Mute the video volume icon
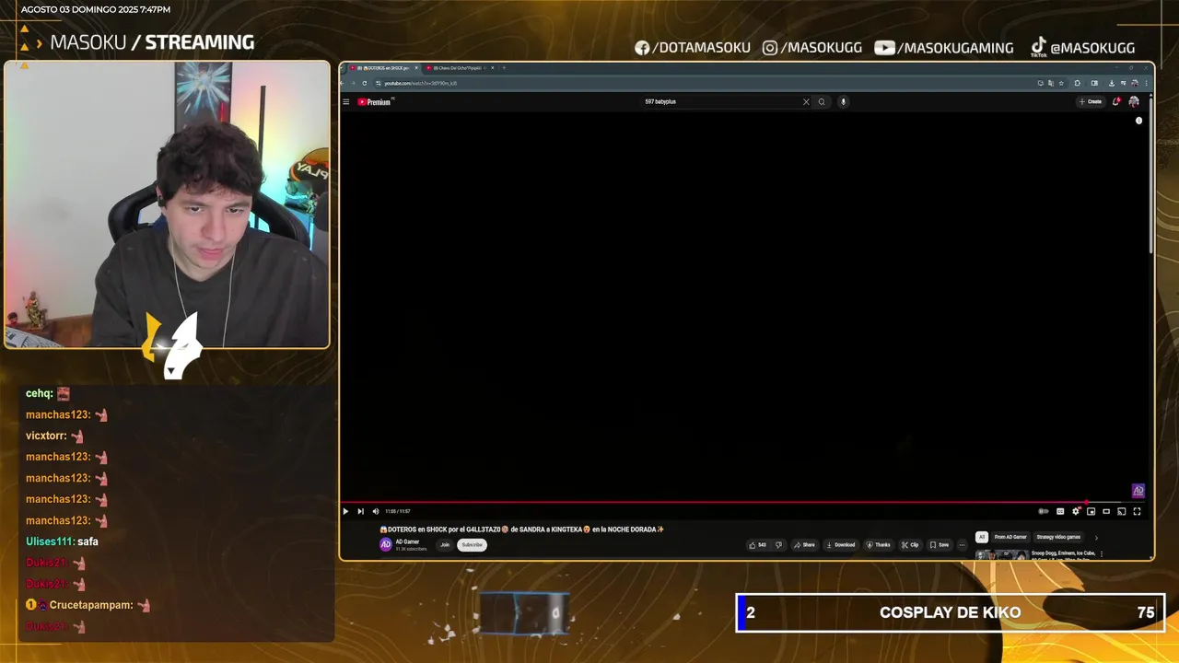This screenshot has width=1179, height=663. pyautogui.click(x=375, y=511)
